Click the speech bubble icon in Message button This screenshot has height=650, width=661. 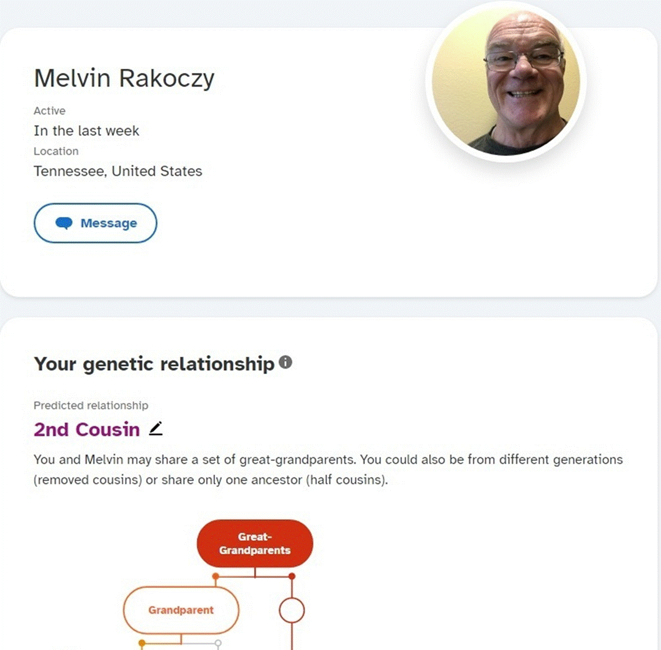64,223
